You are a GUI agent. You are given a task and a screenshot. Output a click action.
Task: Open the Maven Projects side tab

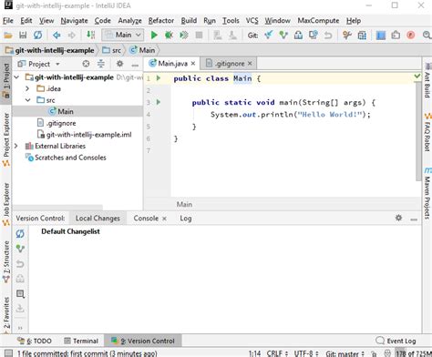(x=427, y=193)
